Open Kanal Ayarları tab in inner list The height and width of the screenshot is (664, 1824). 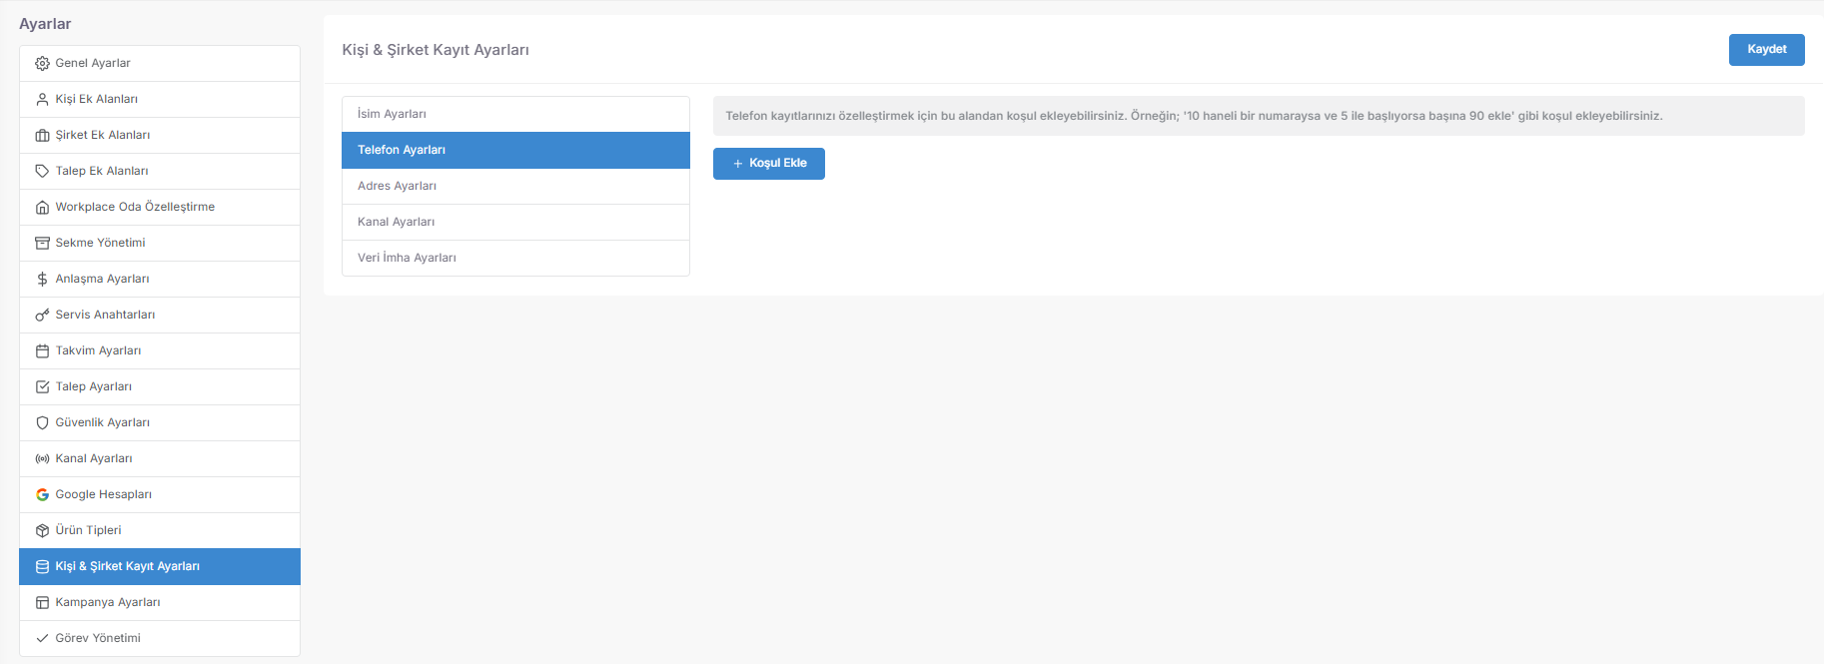(515, 222)
